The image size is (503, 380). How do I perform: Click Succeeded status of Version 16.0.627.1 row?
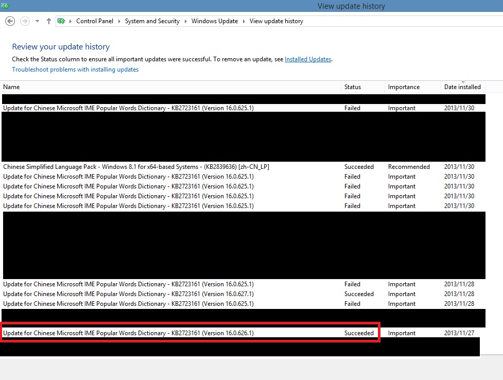[359, 294]
